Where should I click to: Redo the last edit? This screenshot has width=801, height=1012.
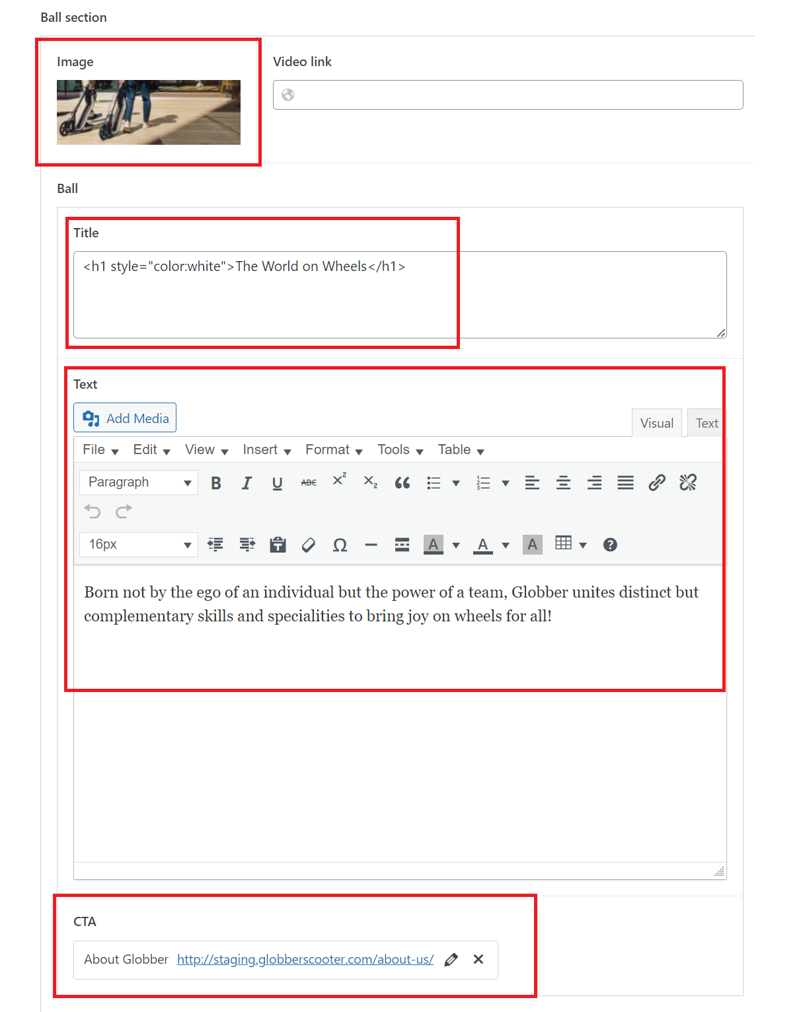124,511
